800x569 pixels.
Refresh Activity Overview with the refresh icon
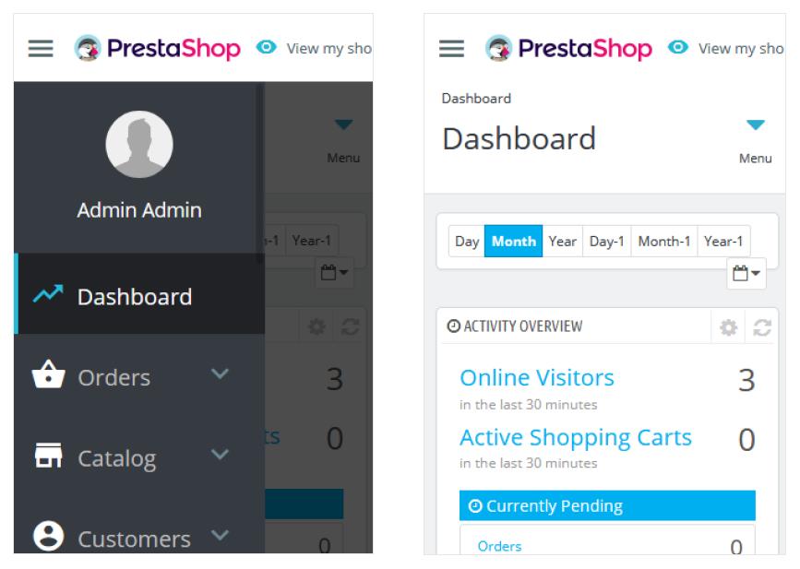pyautogui.click(x=762, y=327)
